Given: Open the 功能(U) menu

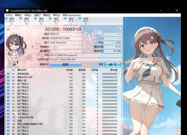Looking at the screenshot, I should [28, 15].
